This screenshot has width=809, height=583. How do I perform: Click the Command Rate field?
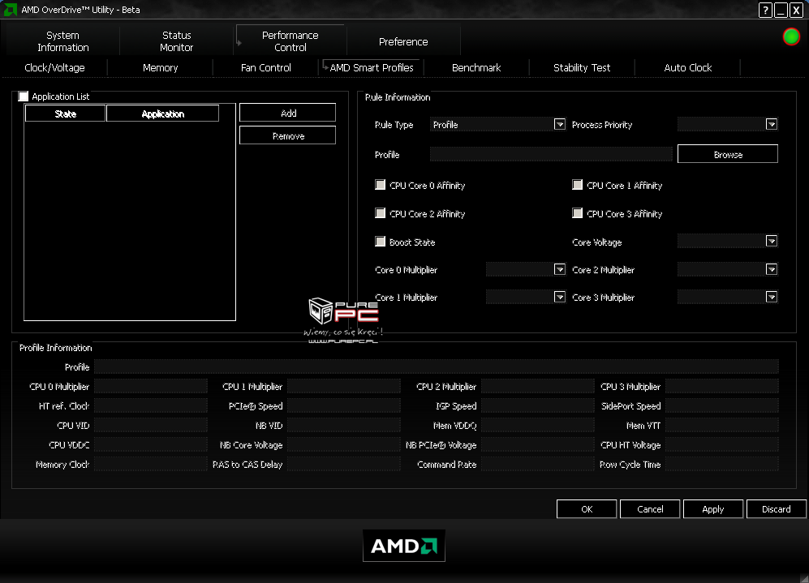tap(538, 465)
